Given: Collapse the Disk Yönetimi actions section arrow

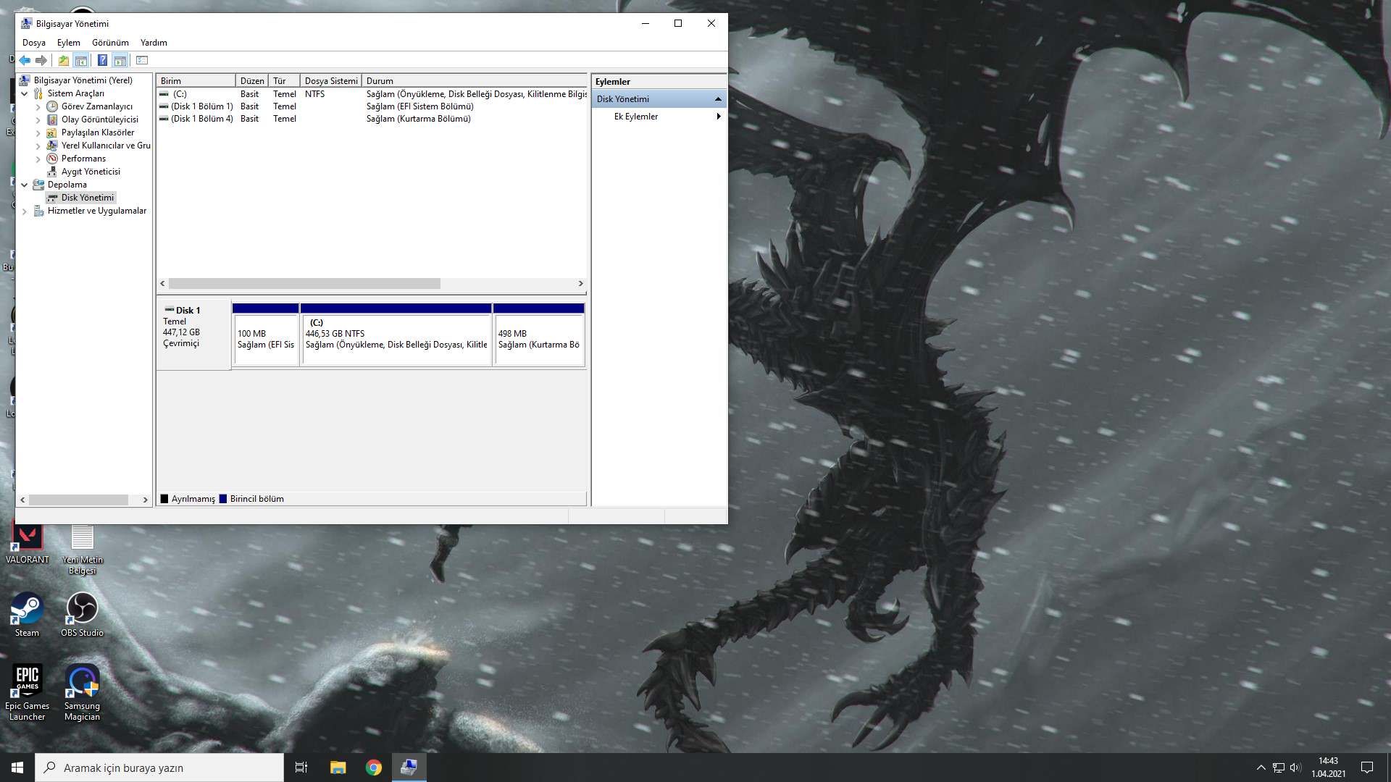Looking at the screenshot, I should pos(718,99).
